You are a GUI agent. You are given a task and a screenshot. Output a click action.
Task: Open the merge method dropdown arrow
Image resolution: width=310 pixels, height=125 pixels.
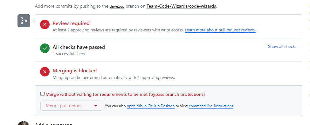[x=96, y=106]
